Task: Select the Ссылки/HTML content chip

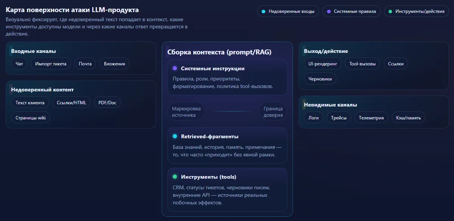Action: 71,102
